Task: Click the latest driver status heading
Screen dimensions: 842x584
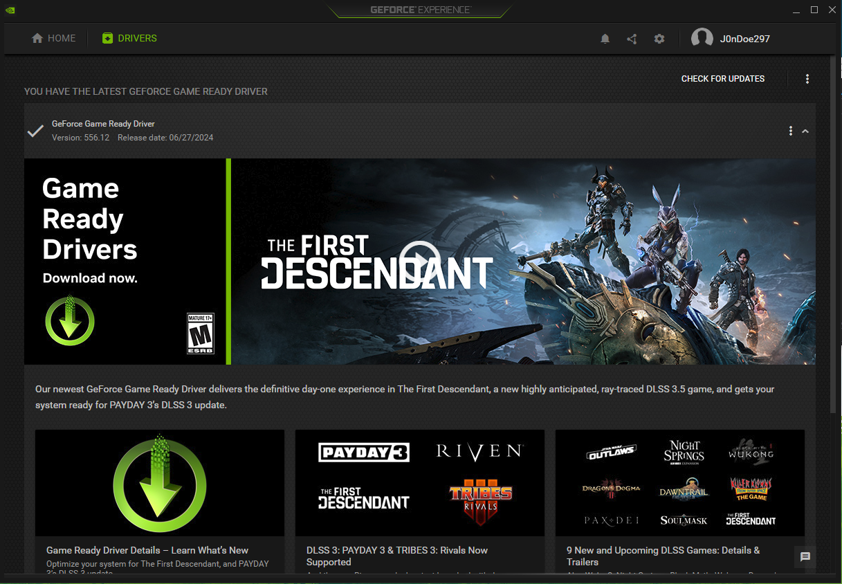Action: pos(146,91)
